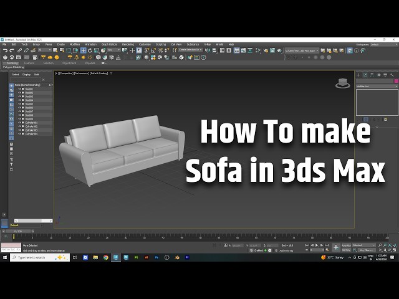Click the Perspective viewport label
This screenshot has height=299, width=399.
[x=67, y=74]
